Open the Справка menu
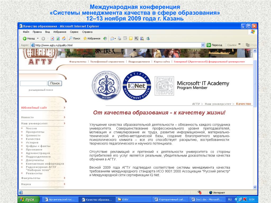The image size is (271, 203). (x=87, y=32)
